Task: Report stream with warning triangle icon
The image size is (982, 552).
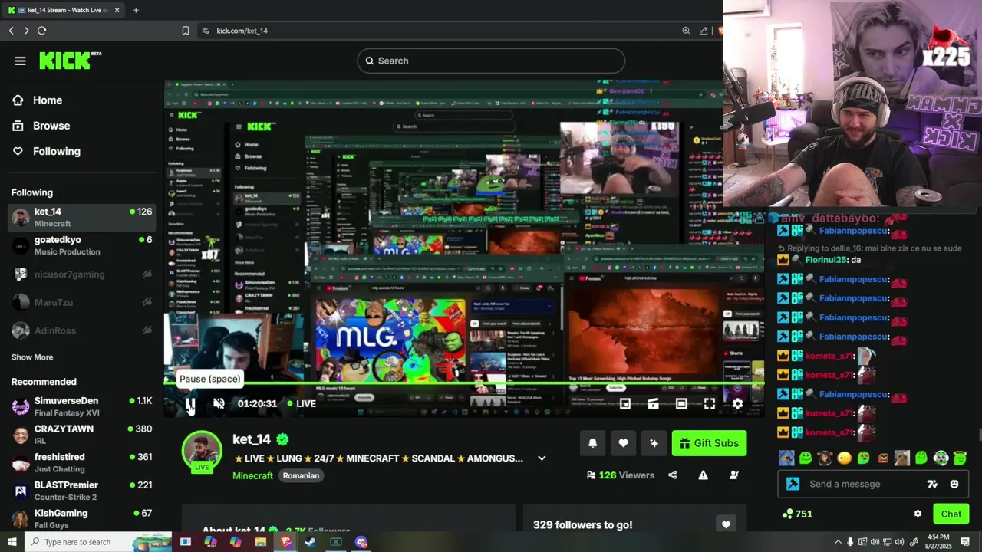Action: [703, 475]
